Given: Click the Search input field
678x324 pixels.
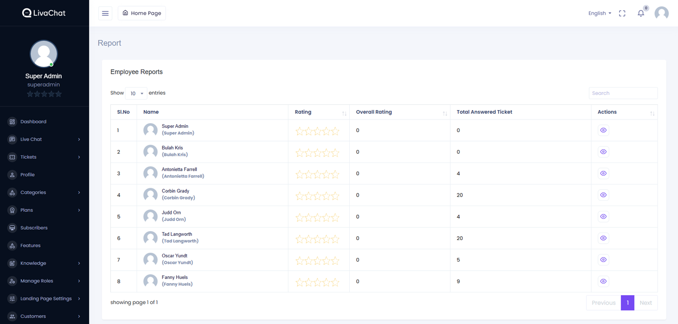Looking at the screenshot, I should click(x=623, y=93).
